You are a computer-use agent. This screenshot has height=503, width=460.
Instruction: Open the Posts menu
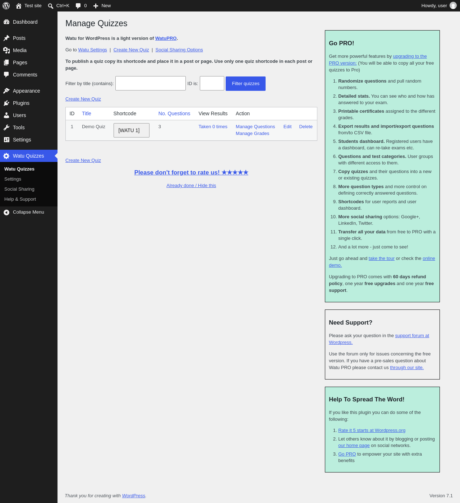pyautogui.click(x=29, y=38)
